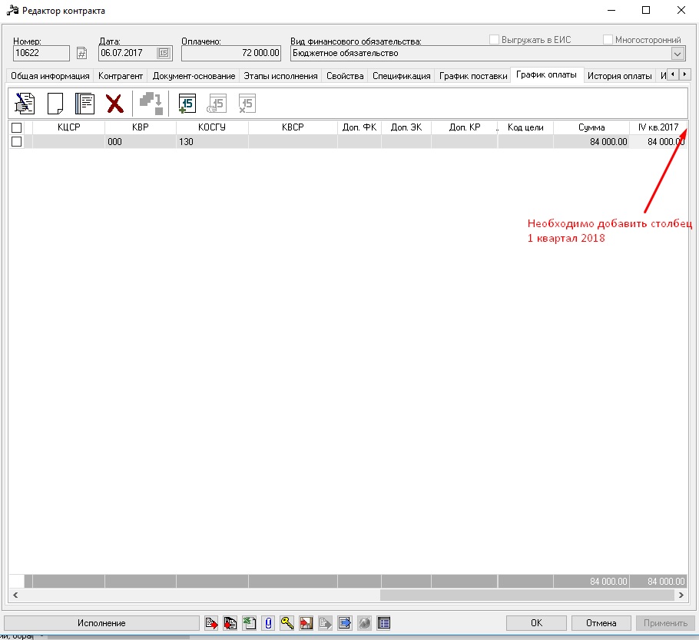Open attachments with the paperclip icon
The image size is (699, 640).
[268, 623]
